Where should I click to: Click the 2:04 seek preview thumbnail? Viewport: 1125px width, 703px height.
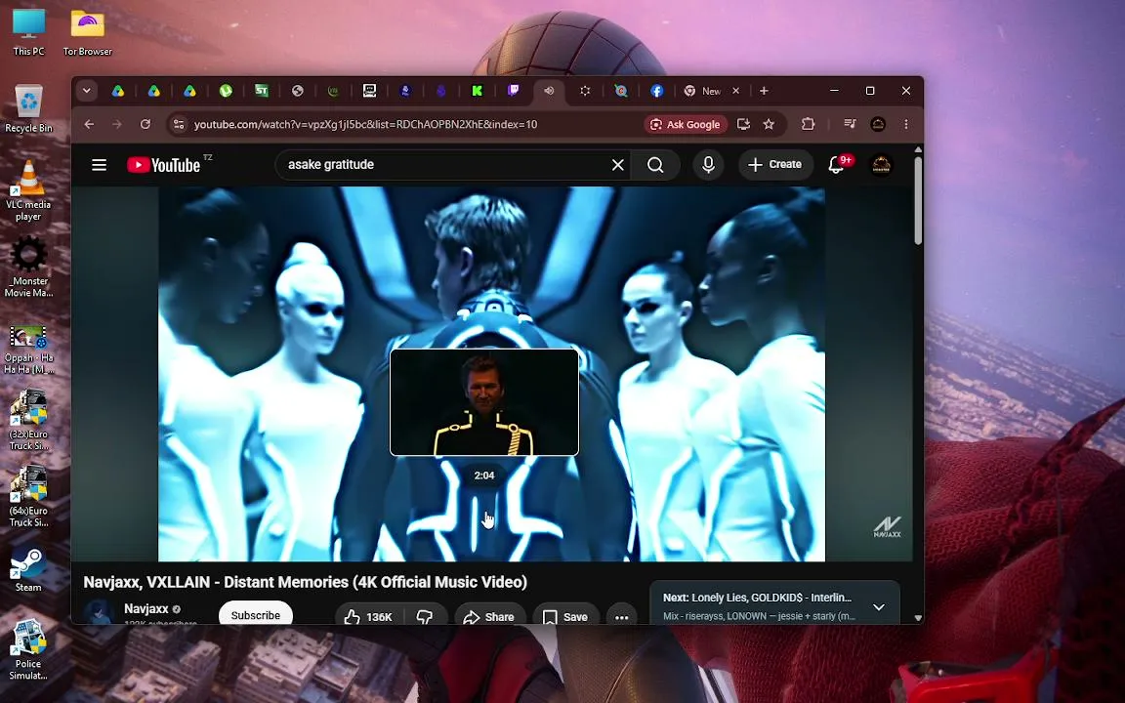pos(484,401)
